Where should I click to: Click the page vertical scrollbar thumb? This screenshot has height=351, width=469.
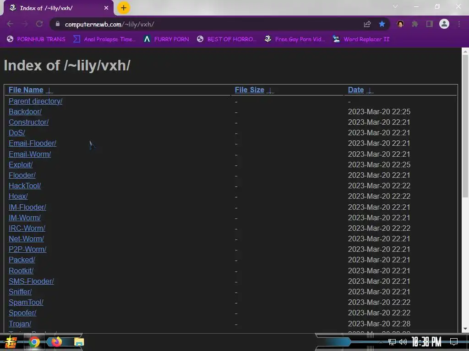(x=465, y=126)
